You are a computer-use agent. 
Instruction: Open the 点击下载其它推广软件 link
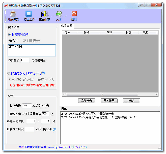[32, 147]
